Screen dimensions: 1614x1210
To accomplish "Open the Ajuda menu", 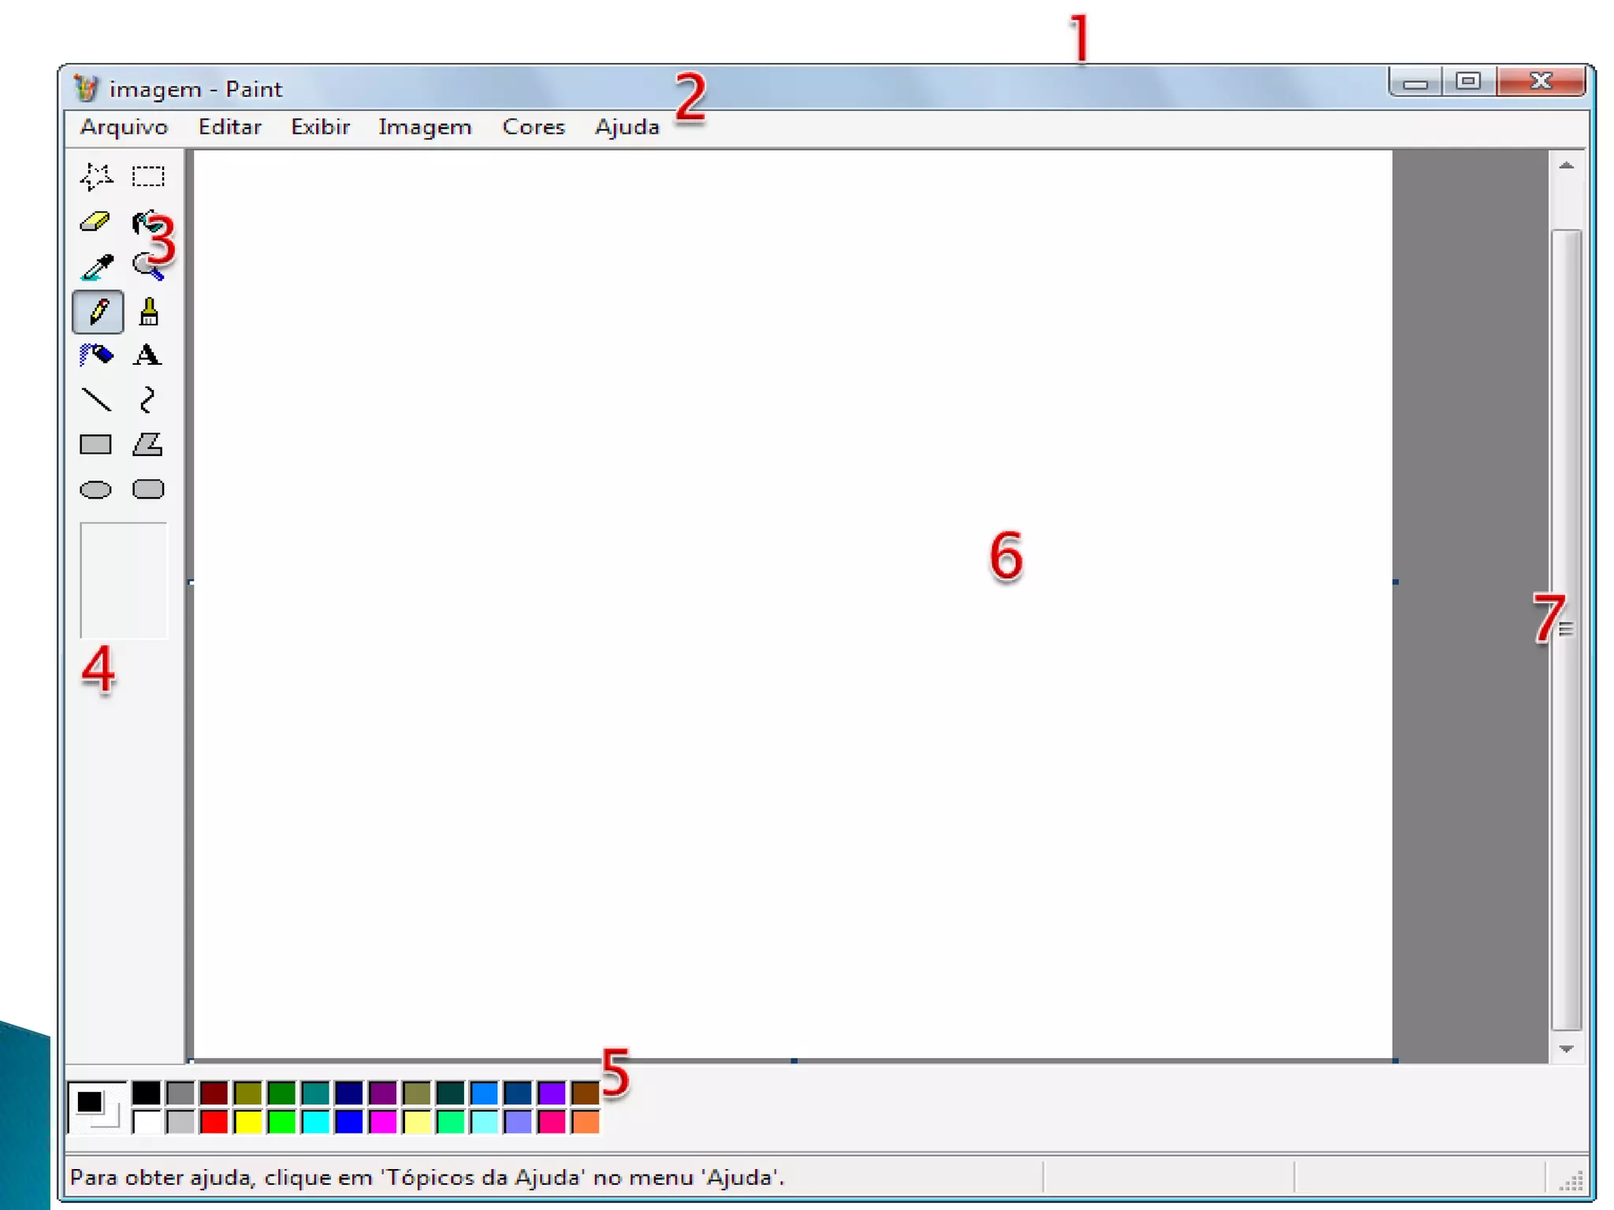I will click(x=627, y=127).
